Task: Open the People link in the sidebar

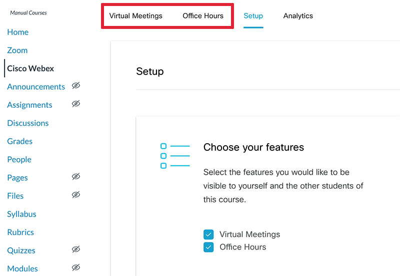Action: (x=19, y=160)
